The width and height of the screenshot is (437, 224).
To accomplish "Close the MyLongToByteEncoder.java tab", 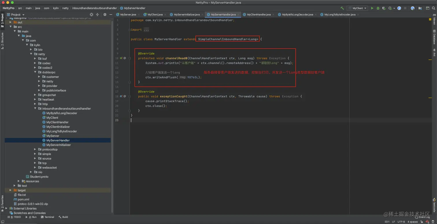I will point(358,14).
